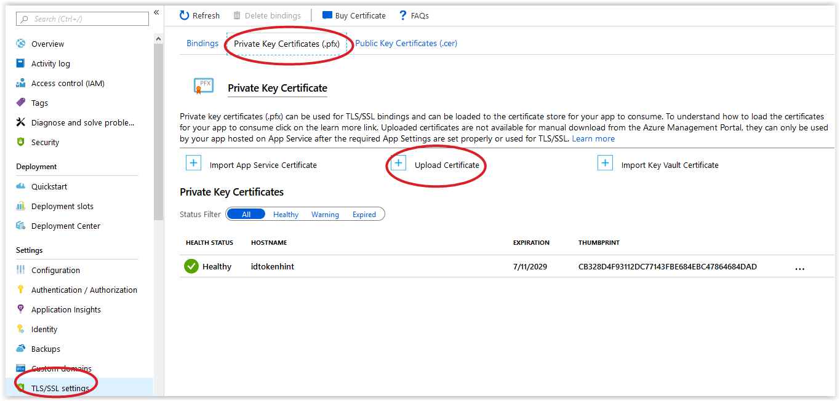Select the All status filter
The width and height of the screenshot is (840, 401).
pos(246,214)
